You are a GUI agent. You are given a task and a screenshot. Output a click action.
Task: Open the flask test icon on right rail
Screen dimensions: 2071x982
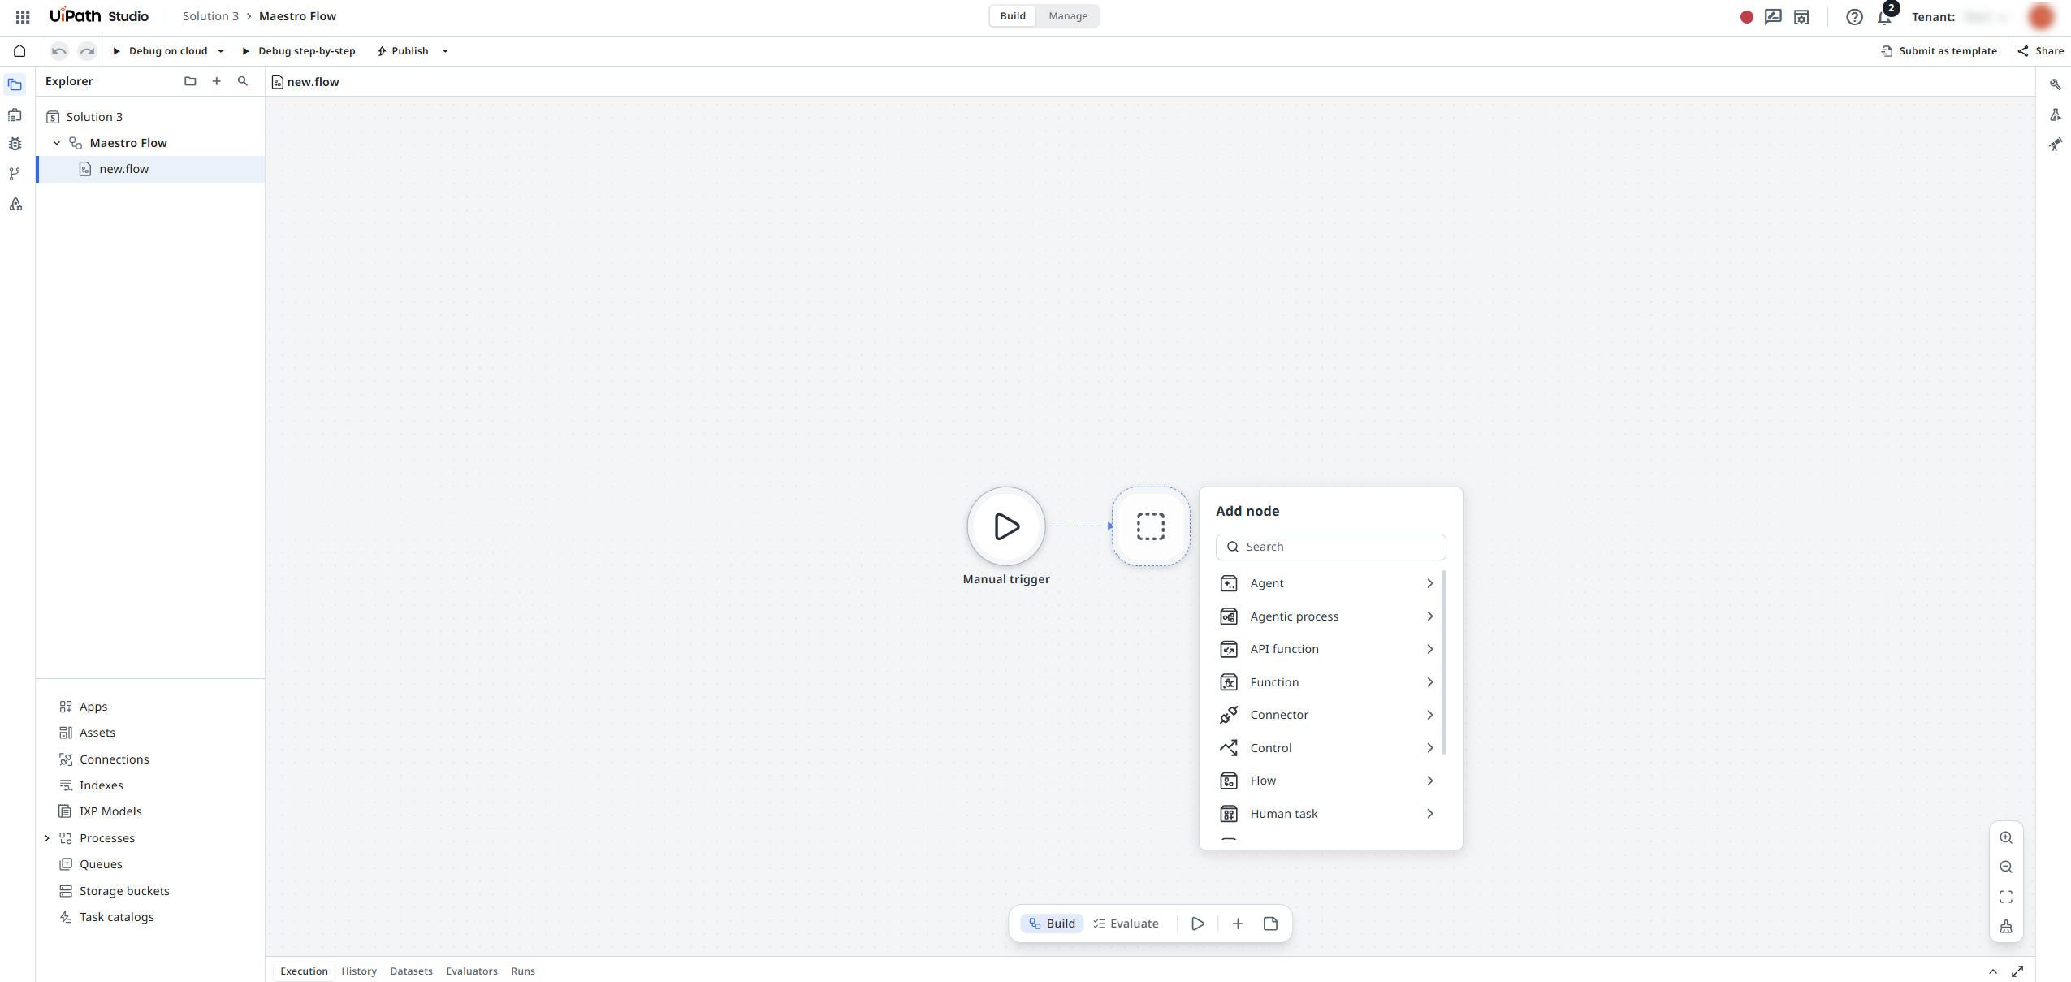pyautogui.click(x=2056, y=115)
